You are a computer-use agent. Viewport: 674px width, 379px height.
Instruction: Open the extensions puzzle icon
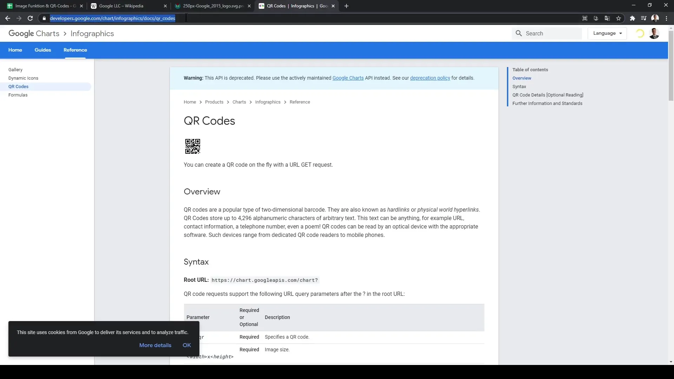pyautogui.click(x=633, y=18)
